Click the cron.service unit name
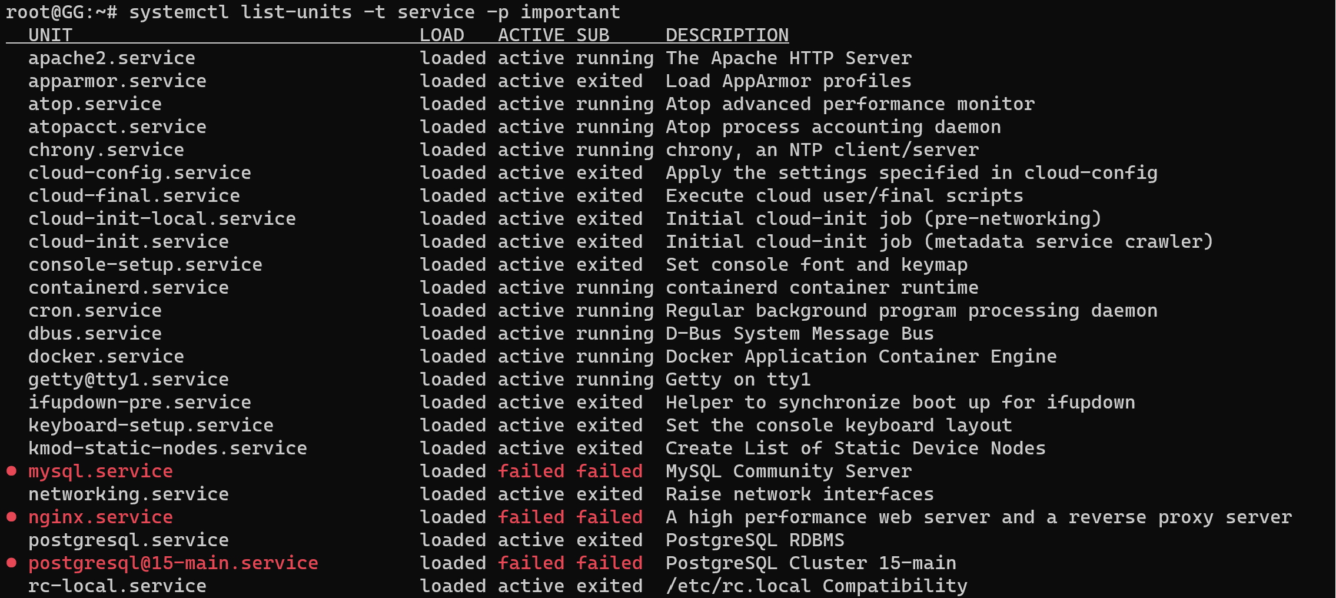Image resolution: width=1336 pixels, height=598 pixels. pyautogui.click(x=95, y=311)
